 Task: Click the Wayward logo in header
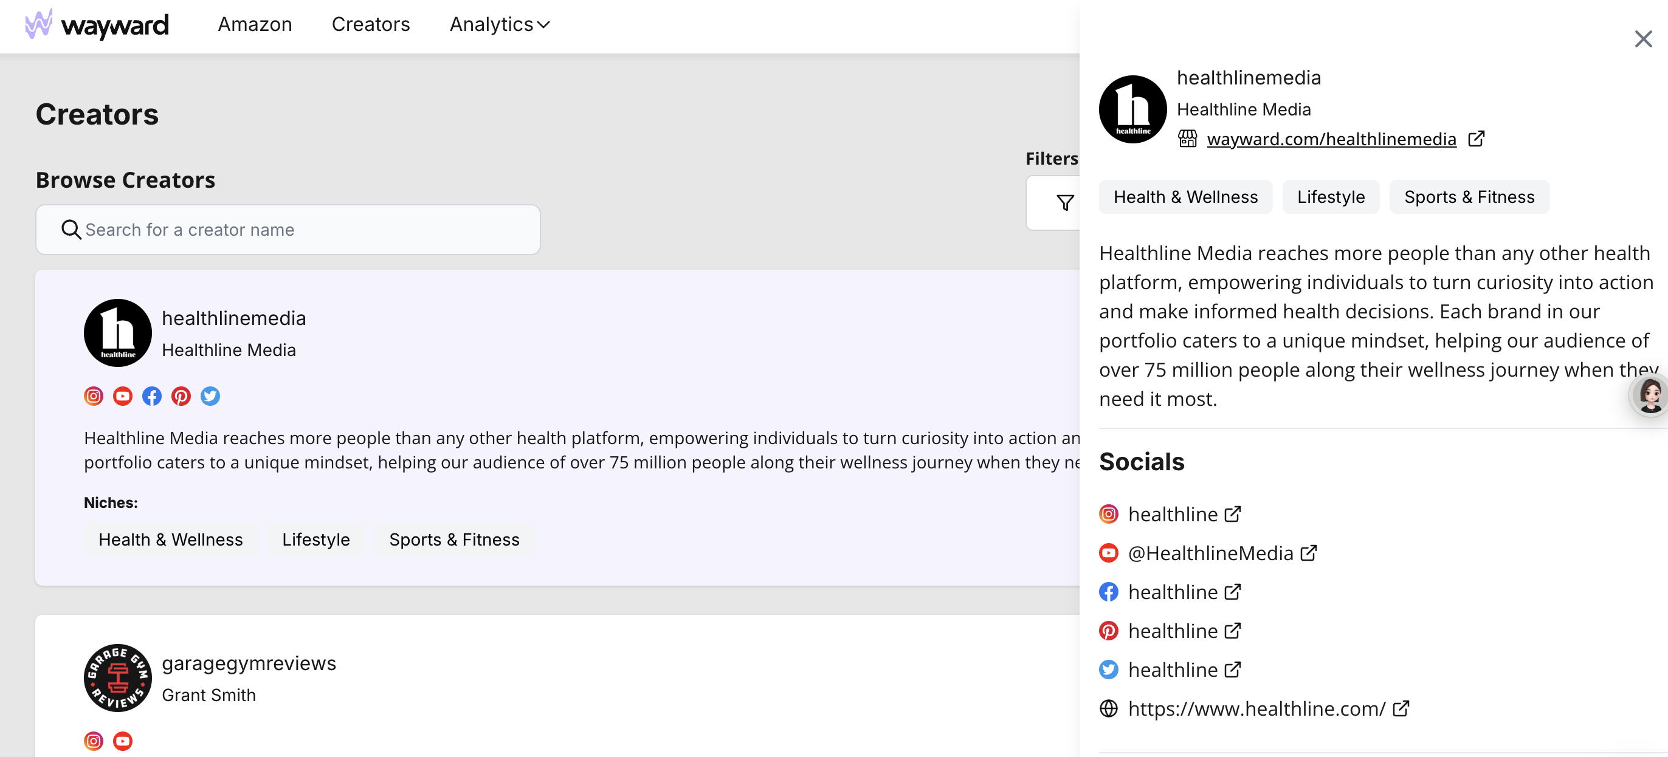97,24
